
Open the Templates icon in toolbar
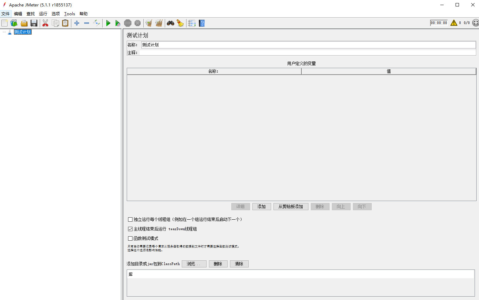pos(14,23)
